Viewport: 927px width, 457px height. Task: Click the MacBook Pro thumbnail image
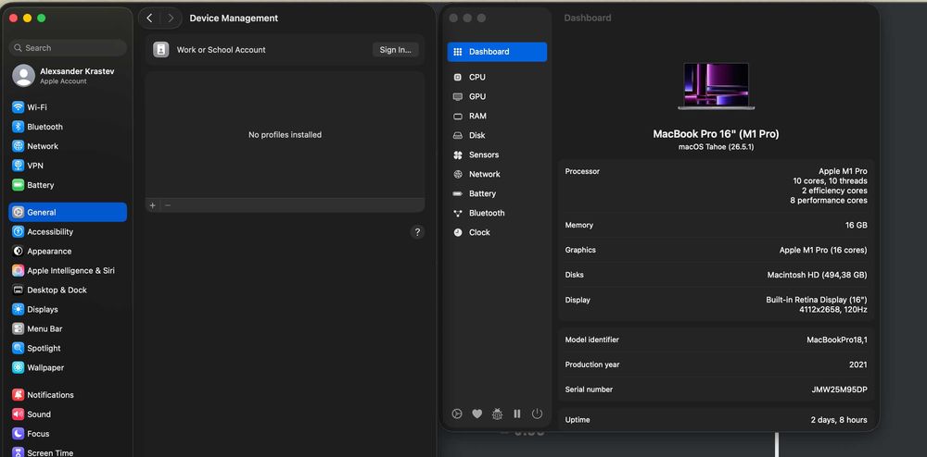[716, 86]
